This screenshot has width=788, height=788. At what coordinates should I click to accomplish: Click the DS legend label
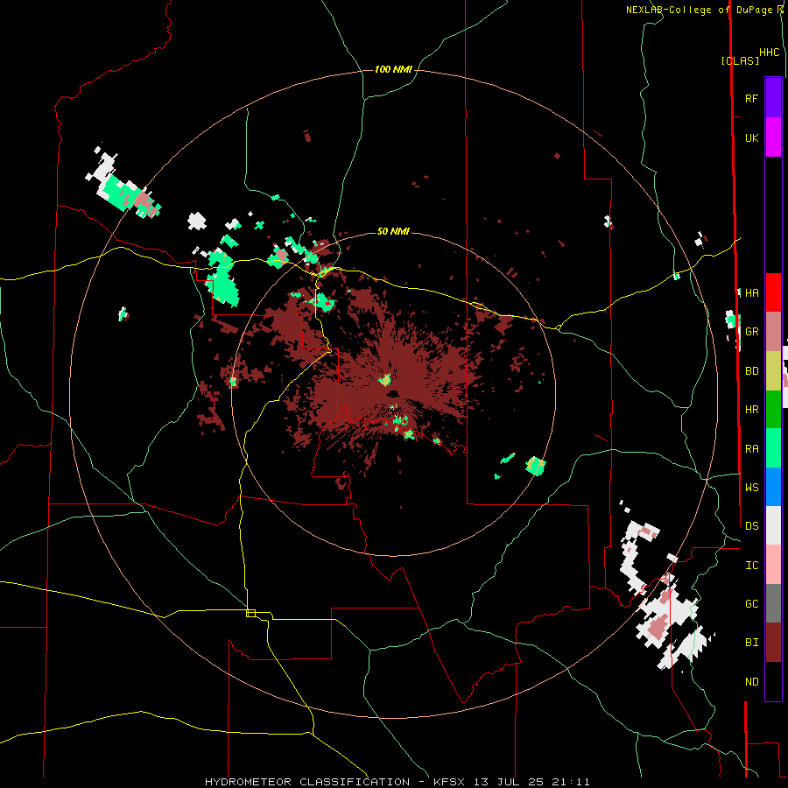752,525
